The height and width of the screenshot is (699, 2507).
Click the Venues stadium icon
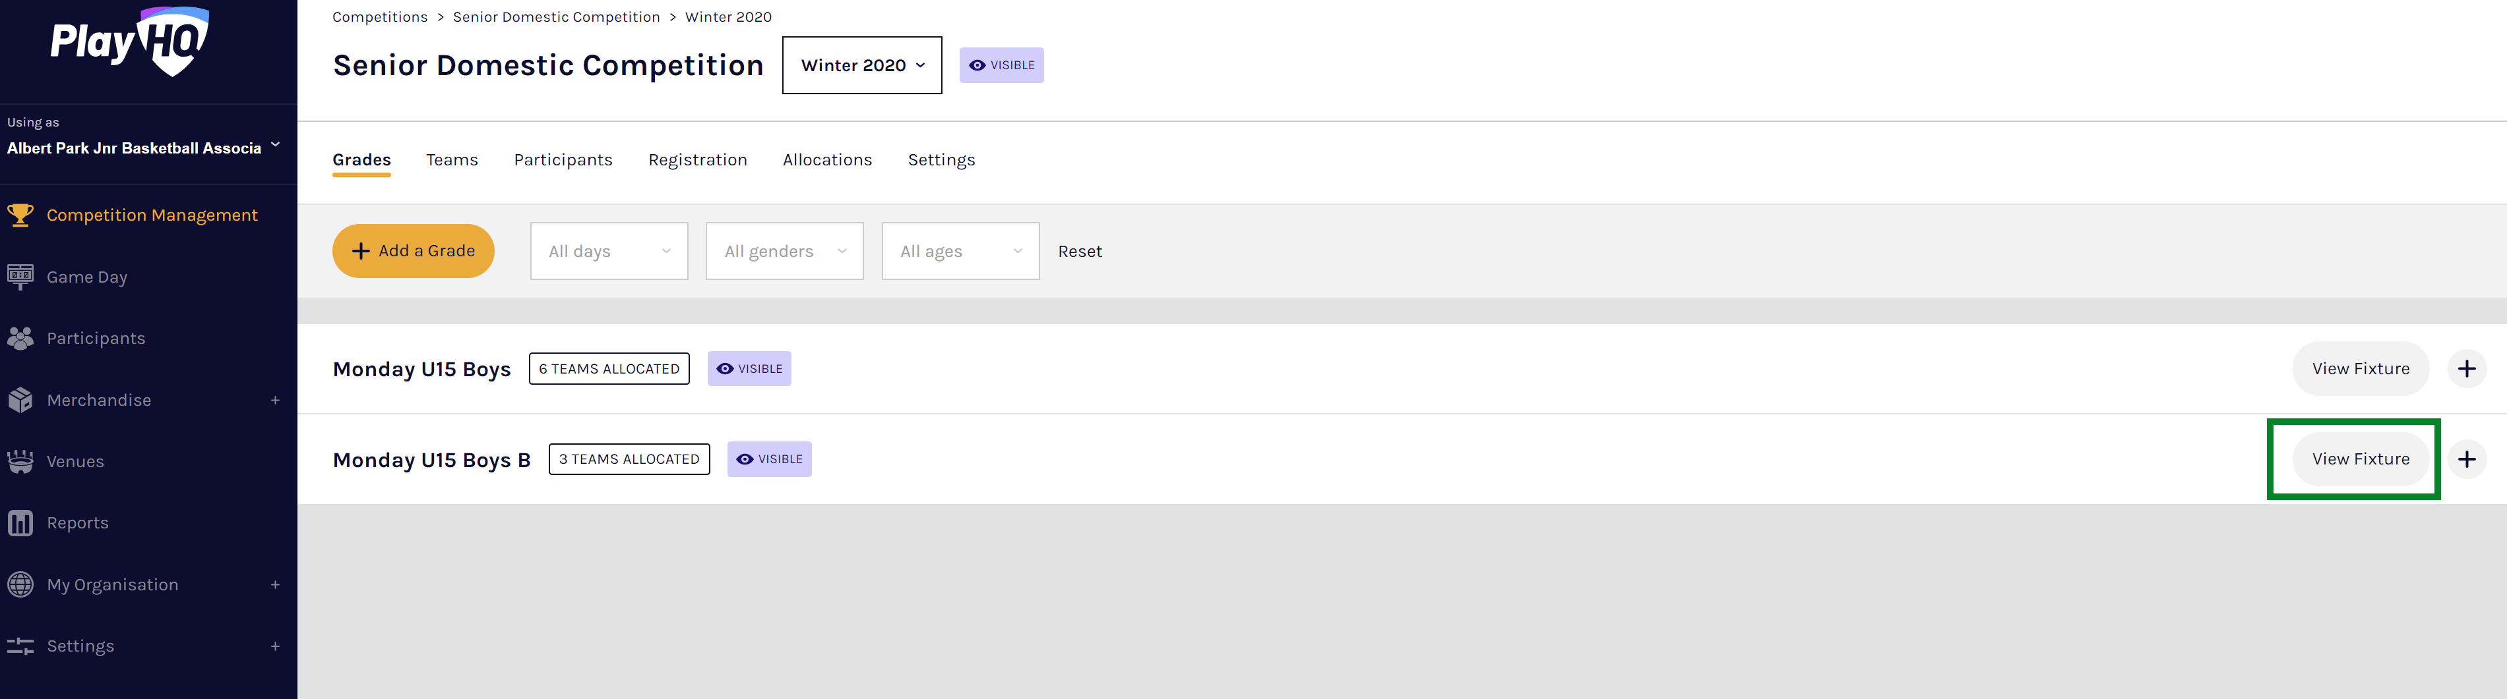20,462
